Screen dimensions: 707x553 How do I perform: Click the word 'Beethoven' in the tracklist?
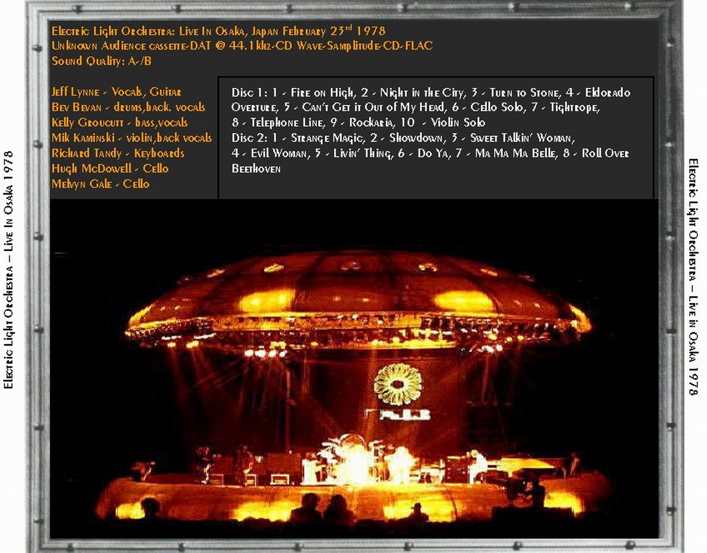coord(256,169)
